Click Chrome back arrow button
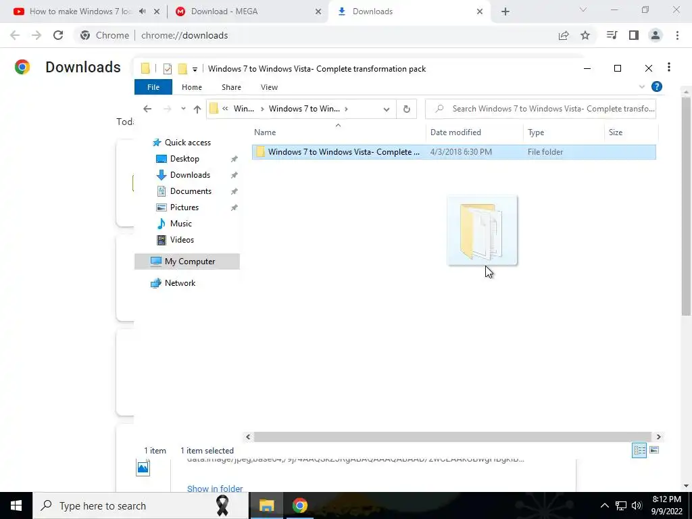The width and height of the screenshot is (692, 519). coord(15,35)
